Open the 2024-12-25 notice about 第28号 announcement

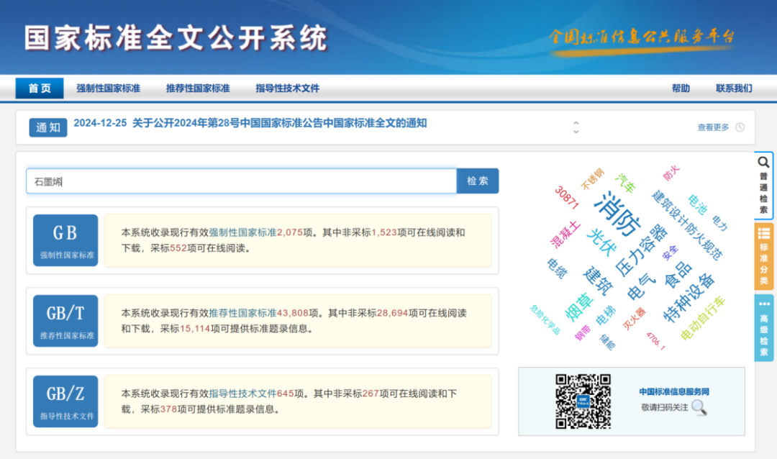click(x=250, y=123)
